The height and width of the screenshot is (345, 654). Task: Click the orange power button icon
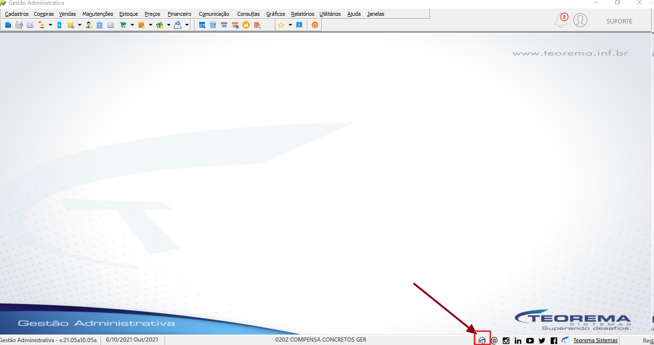coord(315,25)
